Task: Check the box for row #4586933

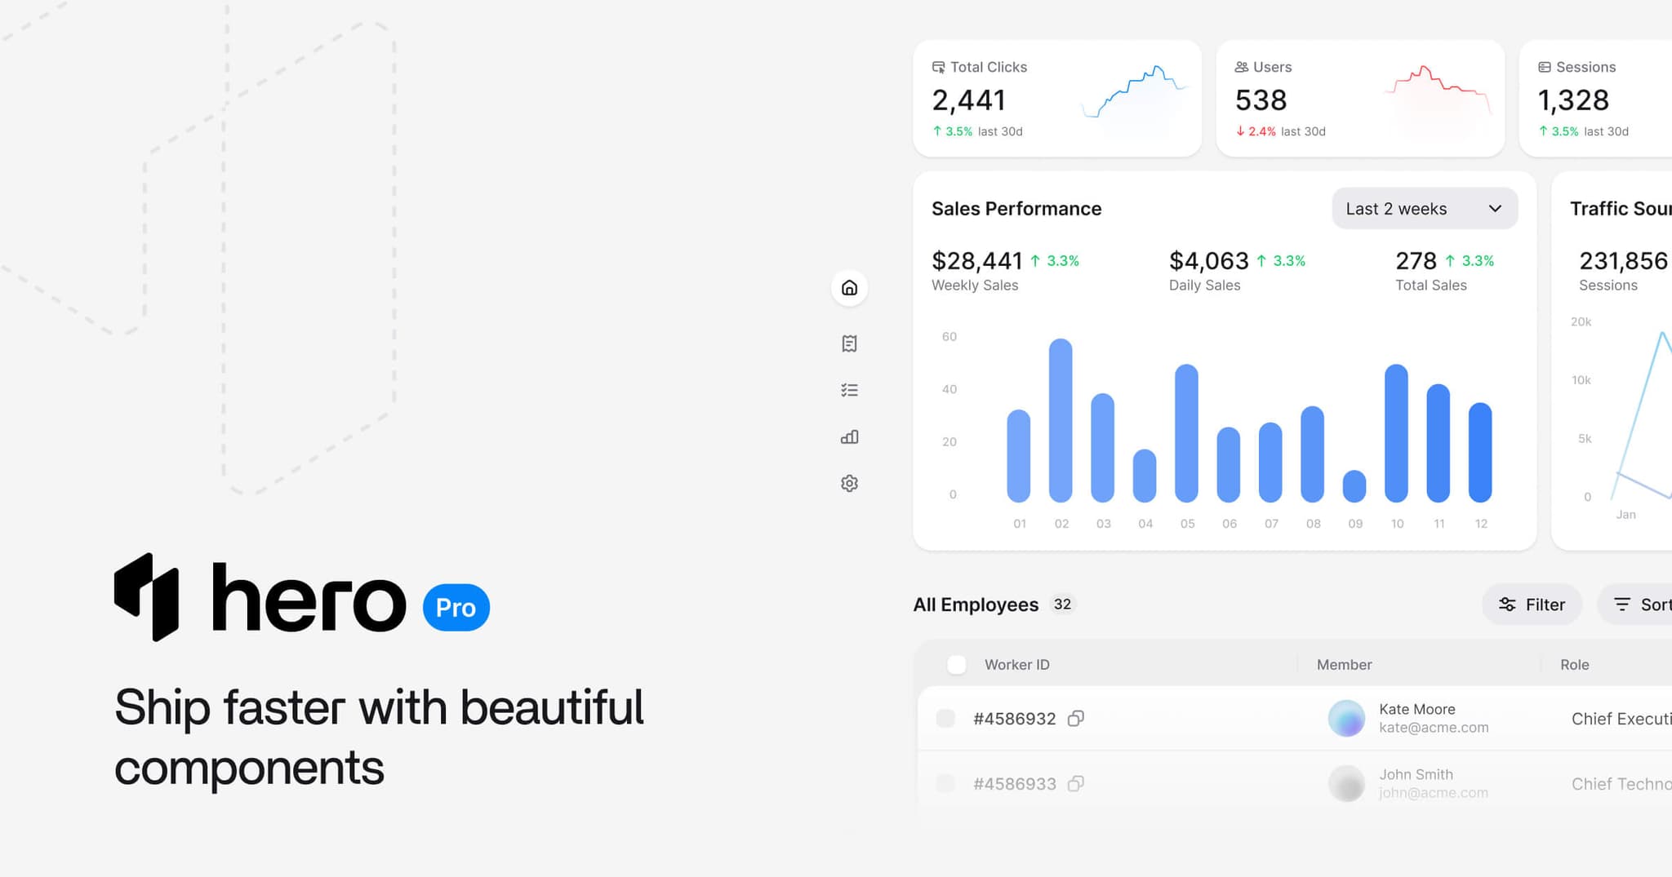Action: point(945,783)
